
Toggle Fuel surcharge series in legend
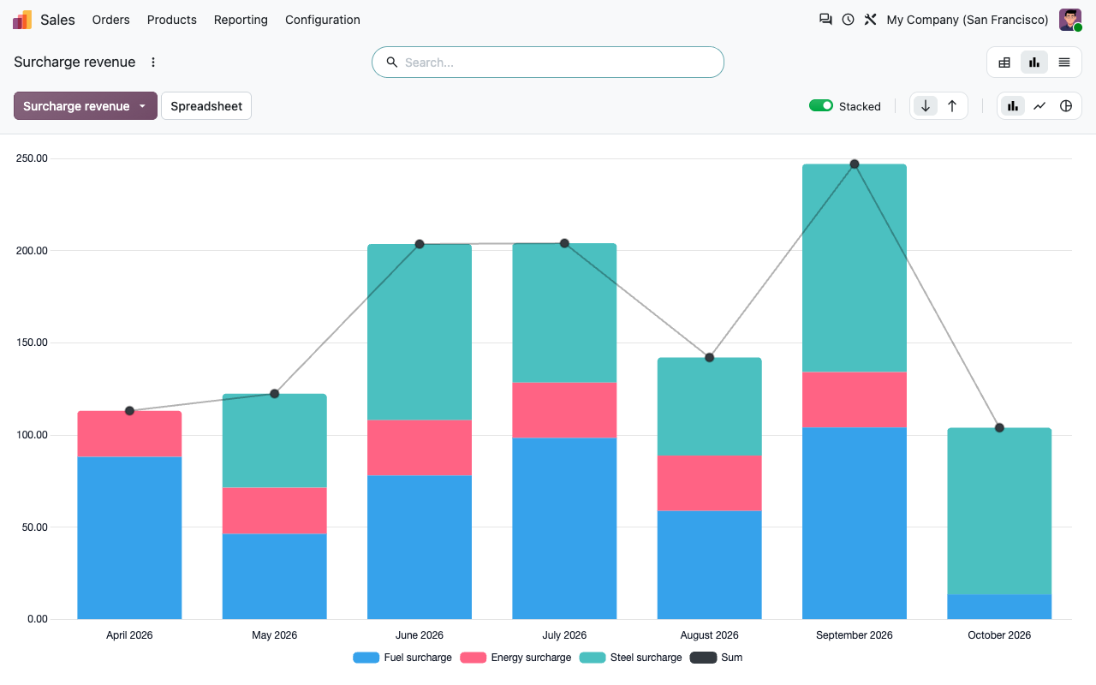(x=402, y=658)
